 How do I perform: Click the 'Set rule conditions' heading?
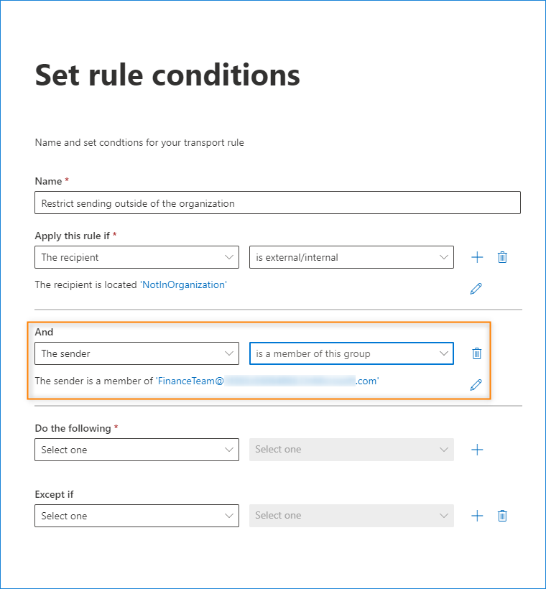coord(167,75)
